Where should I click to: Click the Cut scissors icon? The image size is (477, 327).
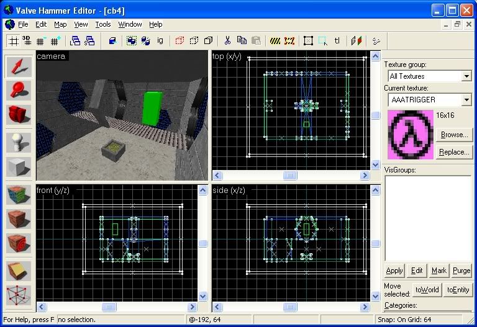click(x=227, y=41)
